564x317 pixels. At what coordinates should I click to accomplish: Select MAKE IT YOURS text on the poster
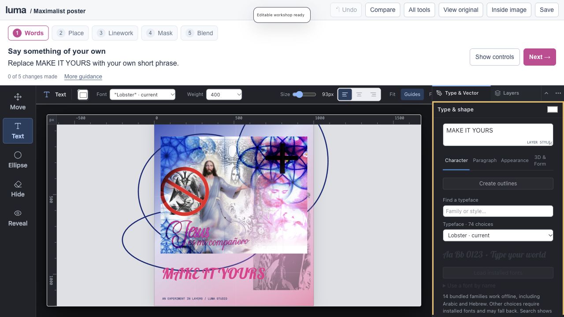(x=214, y=273)
